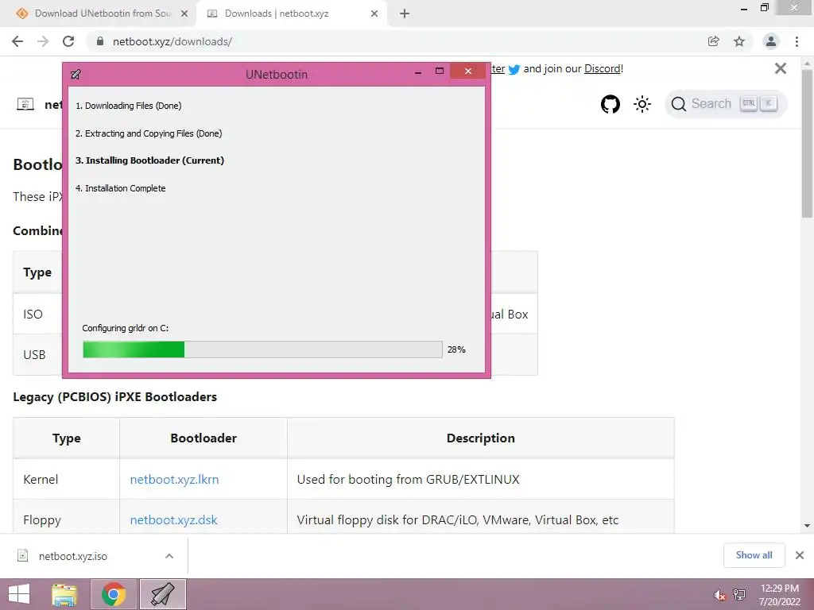Click netboot.xyz.iso file icon

[23, 556]
